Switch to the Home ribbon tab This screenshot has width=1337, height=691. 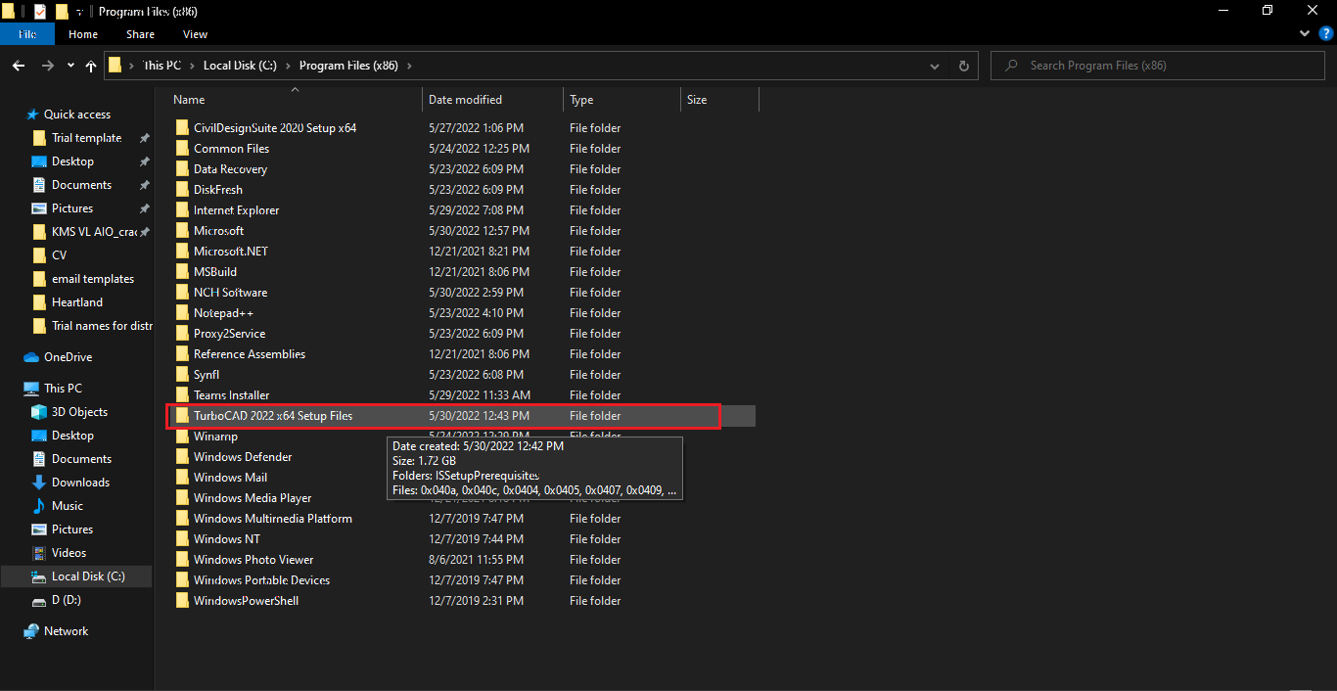(83, 34)
